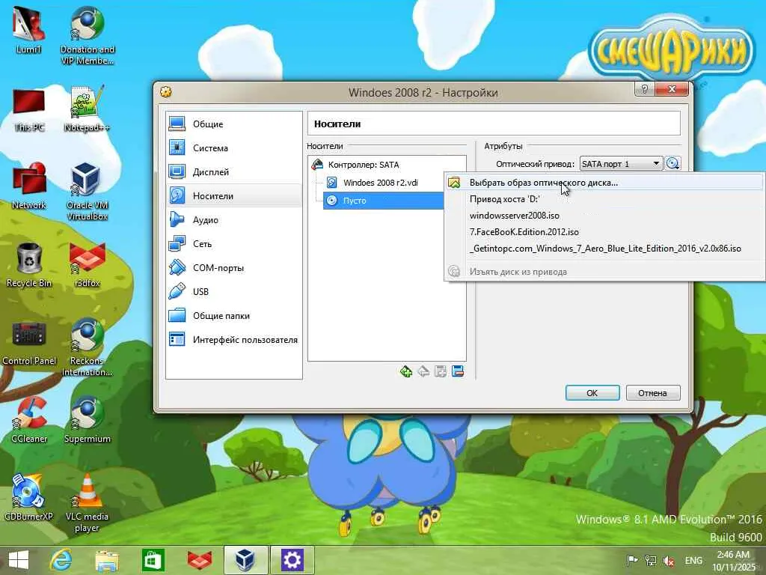The width and height of the screenshot is (766, 575).
Task: Click the ENG language indicator
Action: tap(693, 560)
